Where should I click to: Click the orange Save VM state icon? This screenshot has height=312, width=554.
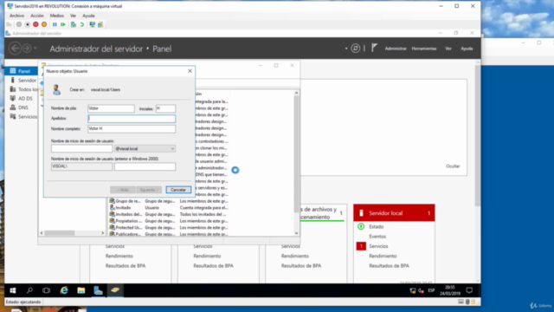click(x=44, y=24)
